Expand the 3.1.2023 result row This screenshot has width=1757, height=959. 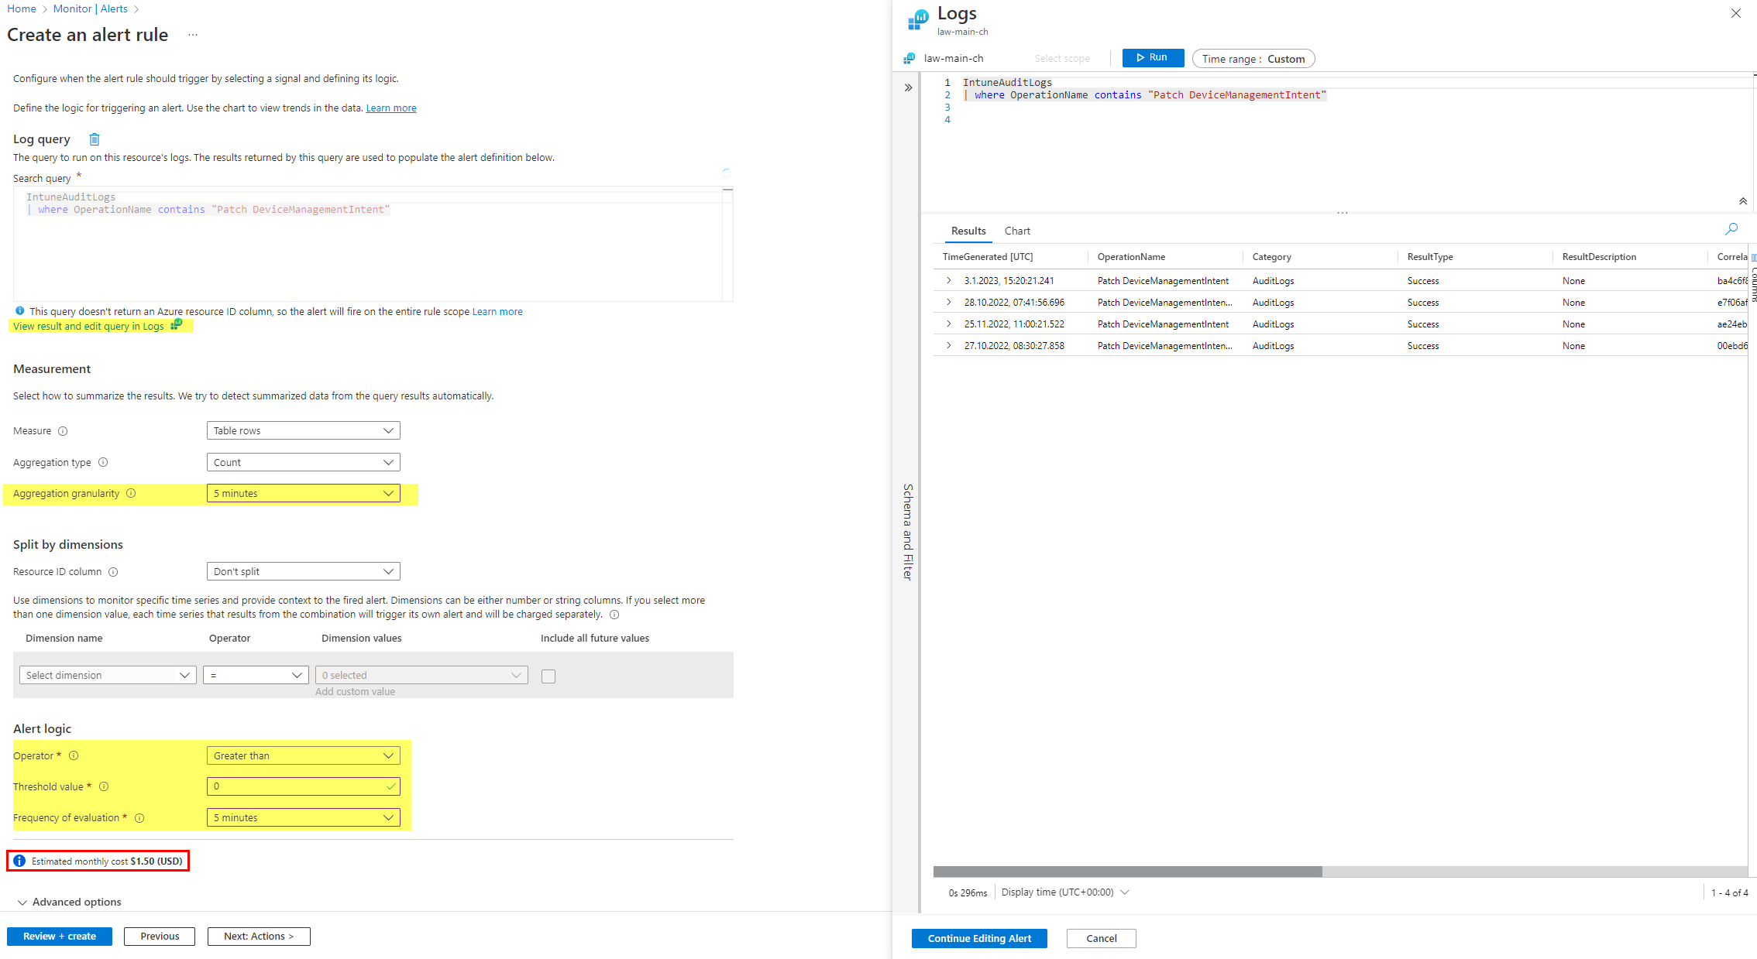coord(949,281)
